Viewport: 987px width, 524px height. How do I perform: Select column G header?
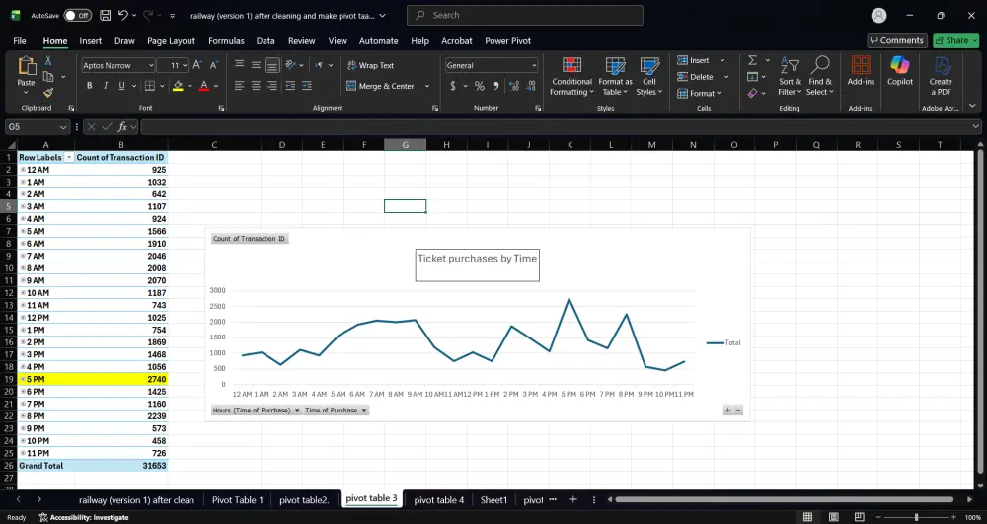point(406,145)
